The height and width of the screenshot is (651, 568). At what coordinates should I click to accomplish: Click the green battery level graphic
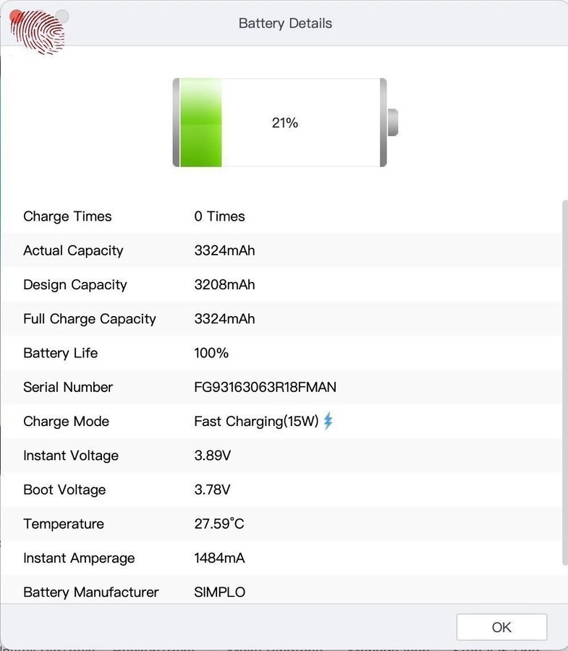click(200, 122)
